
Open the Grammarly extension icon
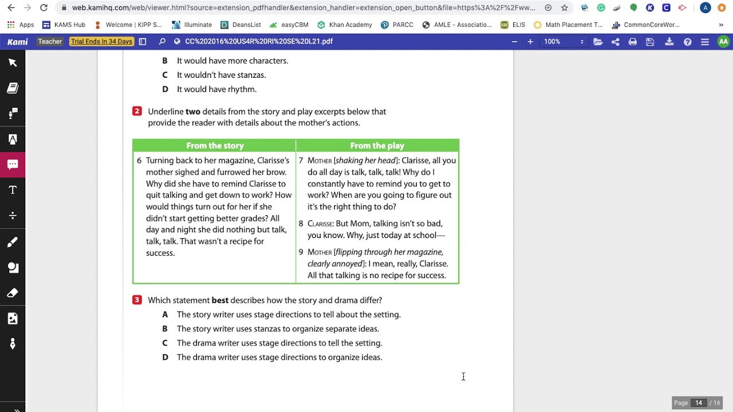tap(601, 8)
